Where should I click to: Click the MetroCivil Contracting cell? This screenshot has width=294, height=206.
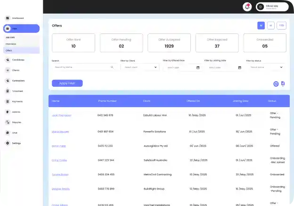coord(157,174)
